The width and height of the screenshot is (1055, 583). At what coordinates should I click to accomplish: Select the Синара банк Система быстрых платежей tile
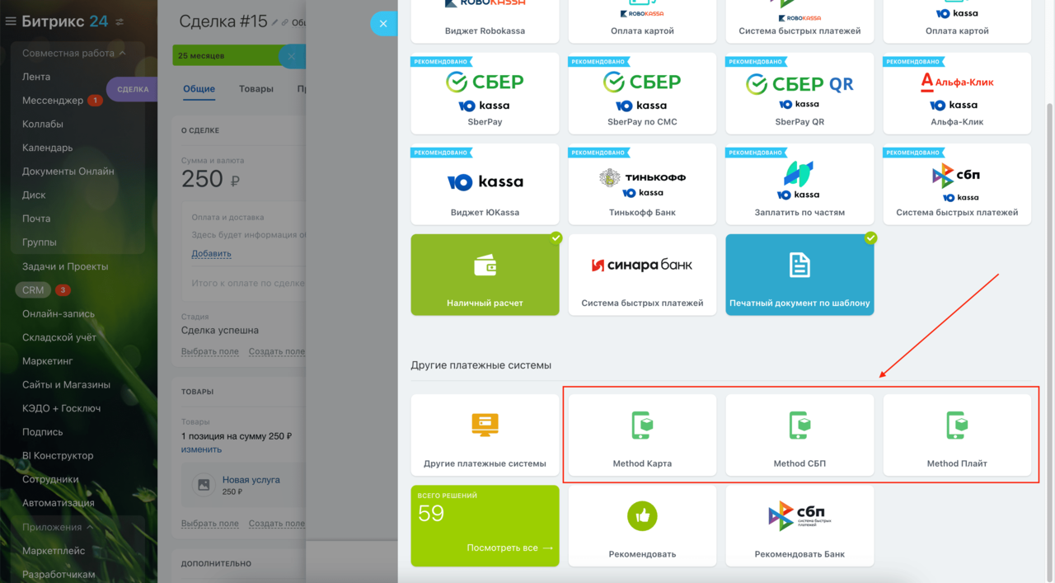pos(642,275)
